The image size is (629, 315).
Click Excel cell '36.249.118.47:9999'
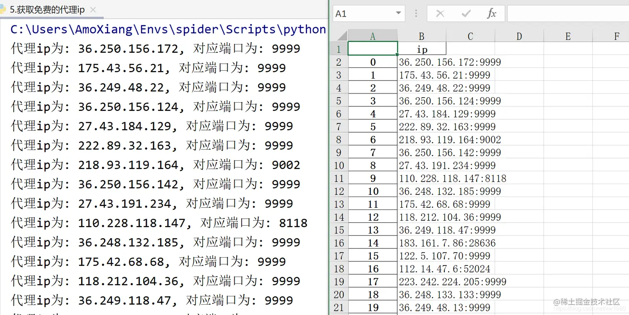[x=447, y=230]
